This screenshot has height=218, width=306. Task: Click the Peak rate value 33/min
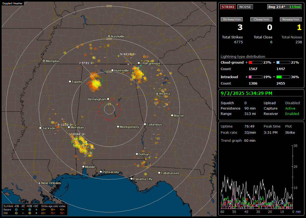[250, 132]
